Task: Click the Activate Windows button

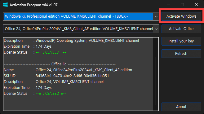Action: tap(181, 16)
